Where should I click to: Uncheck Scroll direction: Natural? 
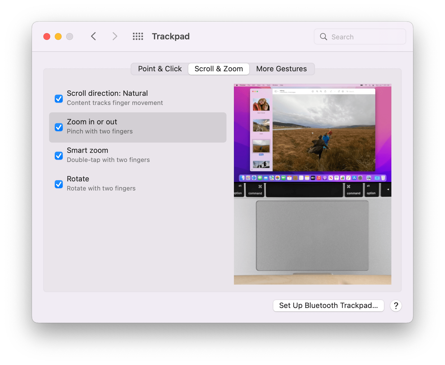(x=58, y=99)
